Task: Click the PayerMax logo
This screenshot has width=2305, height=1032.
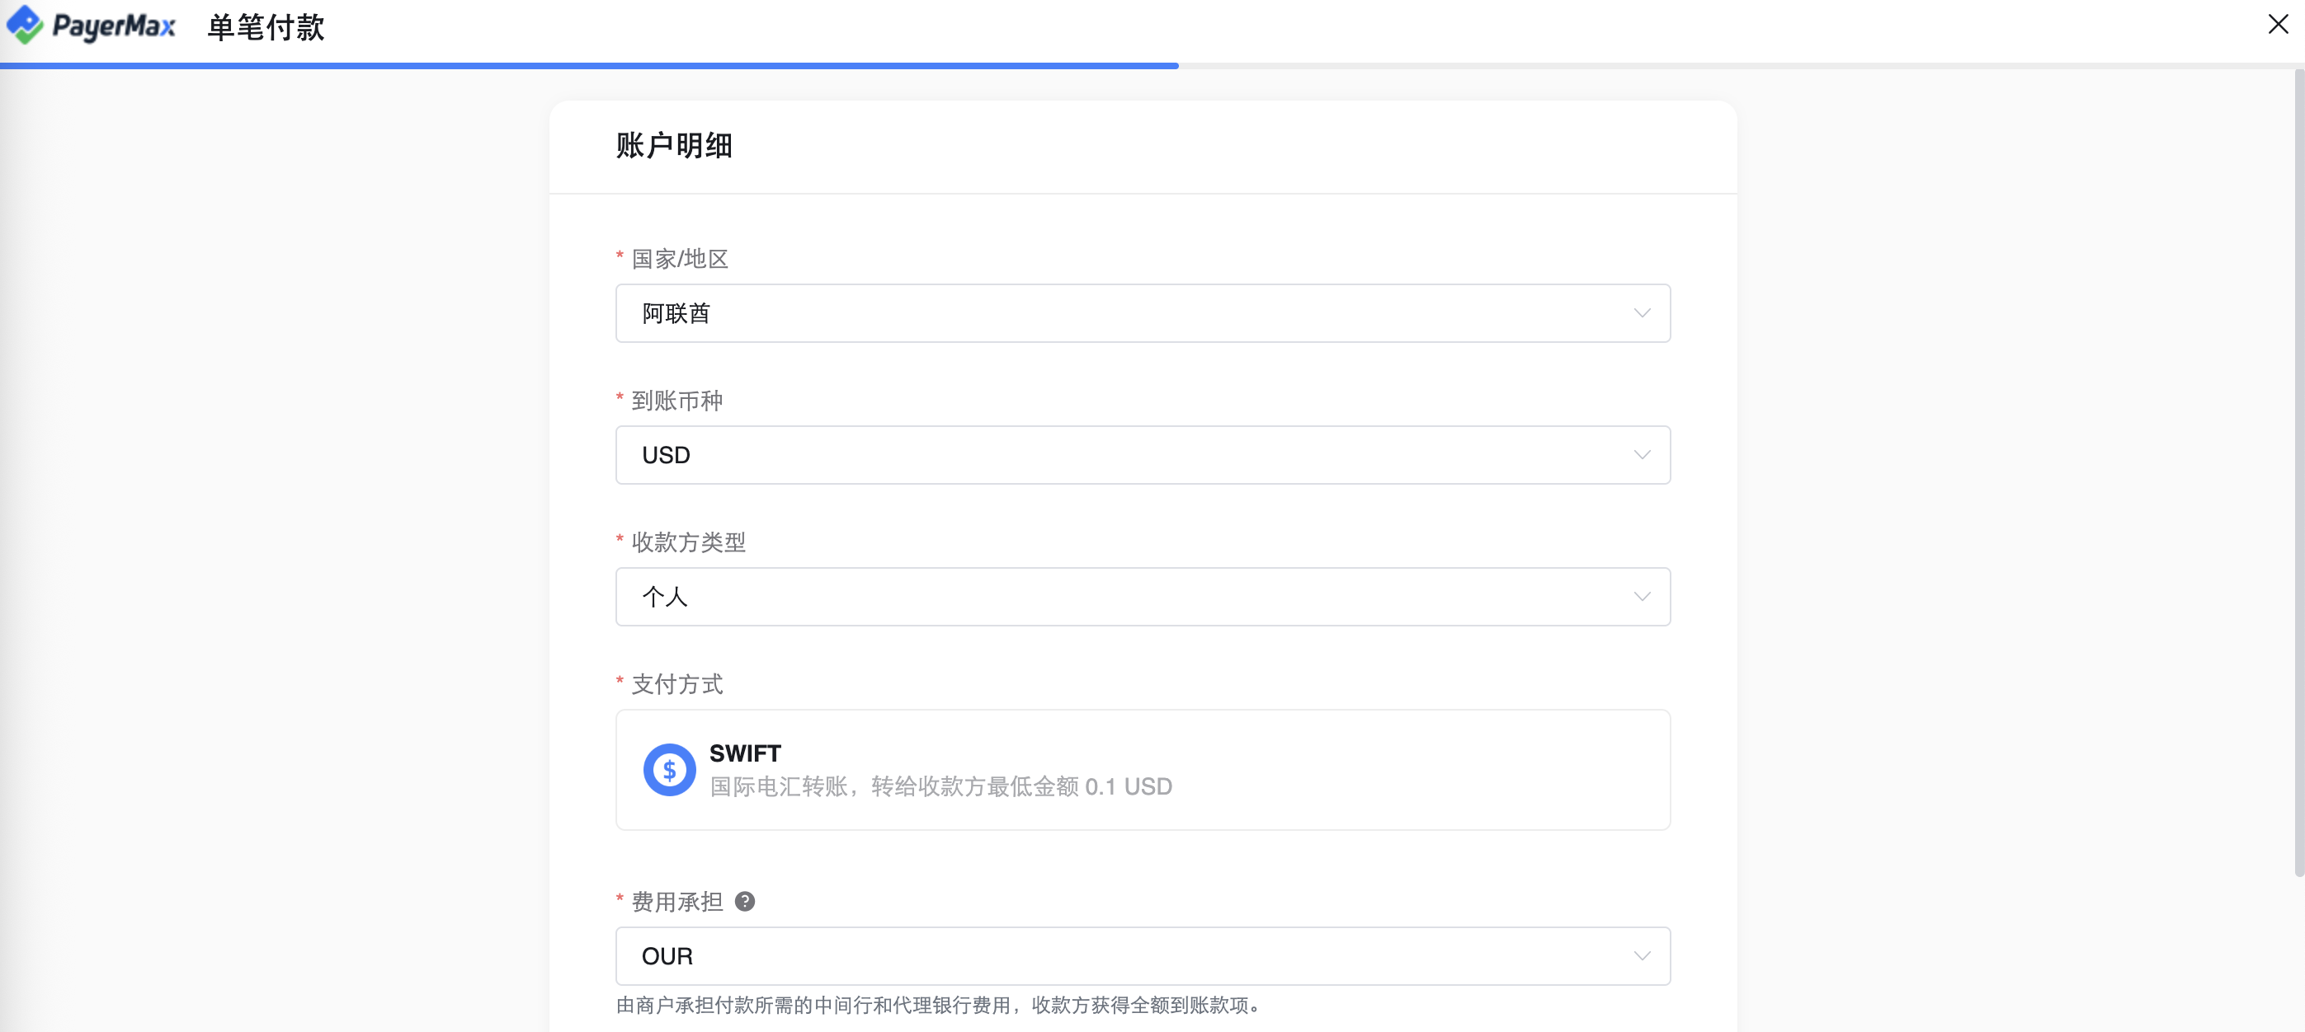Action: click(91, 25)
